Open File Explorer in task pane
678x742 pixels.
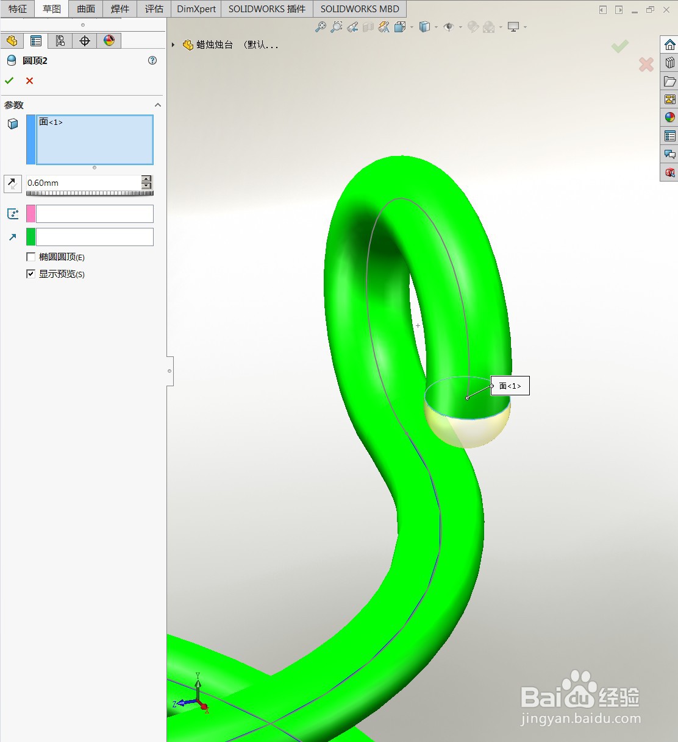670,81
